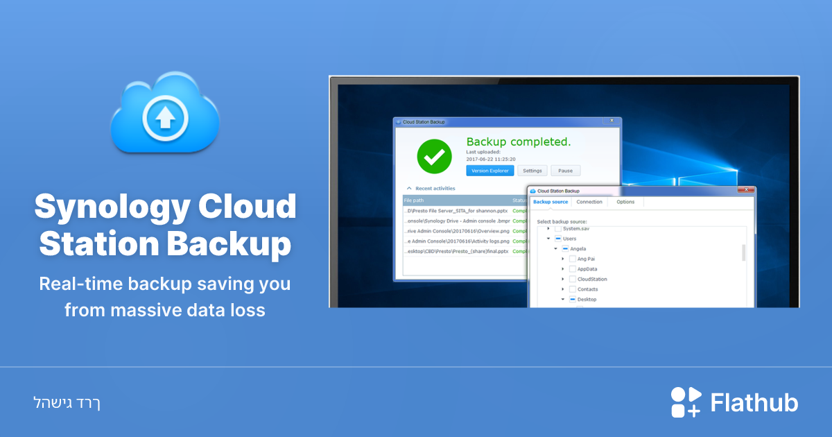
Task: Collapse the Recent activities section
Action: [408, 188]
